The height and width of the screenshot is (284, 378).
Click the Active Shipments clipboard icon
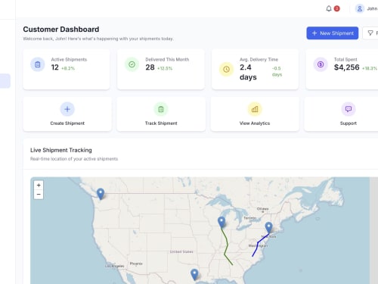[x=38, y=64]
